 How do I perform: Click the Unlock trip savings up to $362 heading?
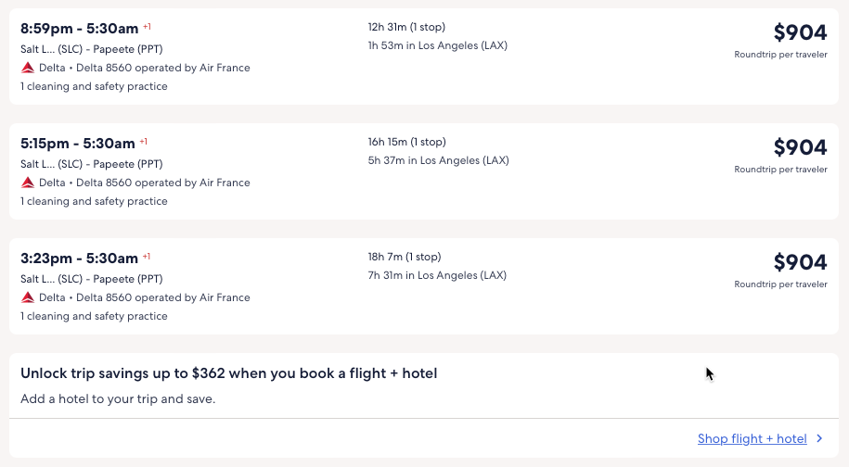click(228, 373)
